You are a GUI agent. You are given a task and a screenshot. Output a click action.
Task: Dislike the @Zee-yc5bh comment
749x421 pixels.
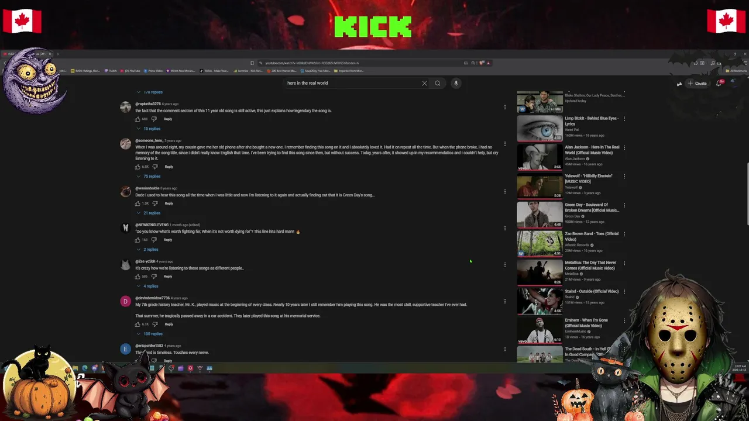click(154, 277)
